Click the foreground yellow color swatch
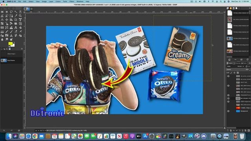This screenshot has width=251, height=141. coord(10,43)
